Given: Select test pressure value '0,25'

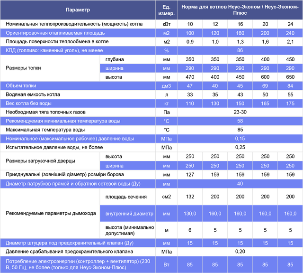Looking at the screenshot, I should coord(240,148).
